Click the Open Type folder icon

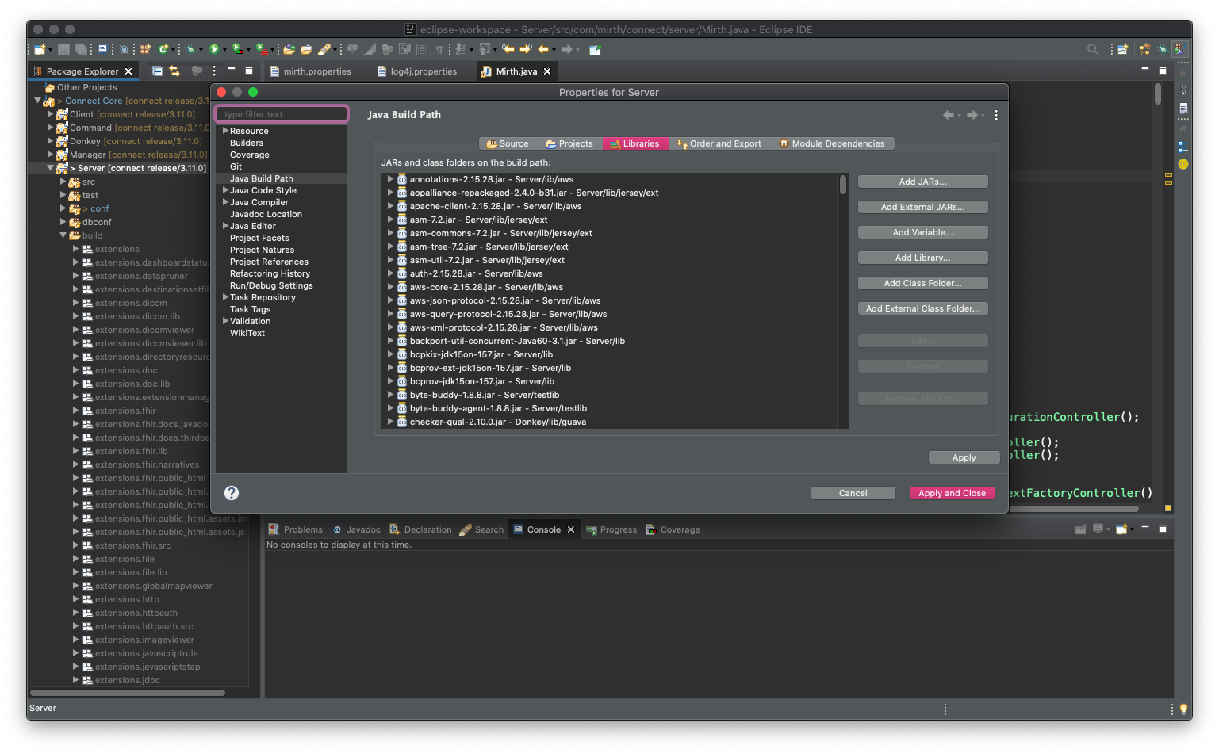pyautogui.click(x=289, y=49)
